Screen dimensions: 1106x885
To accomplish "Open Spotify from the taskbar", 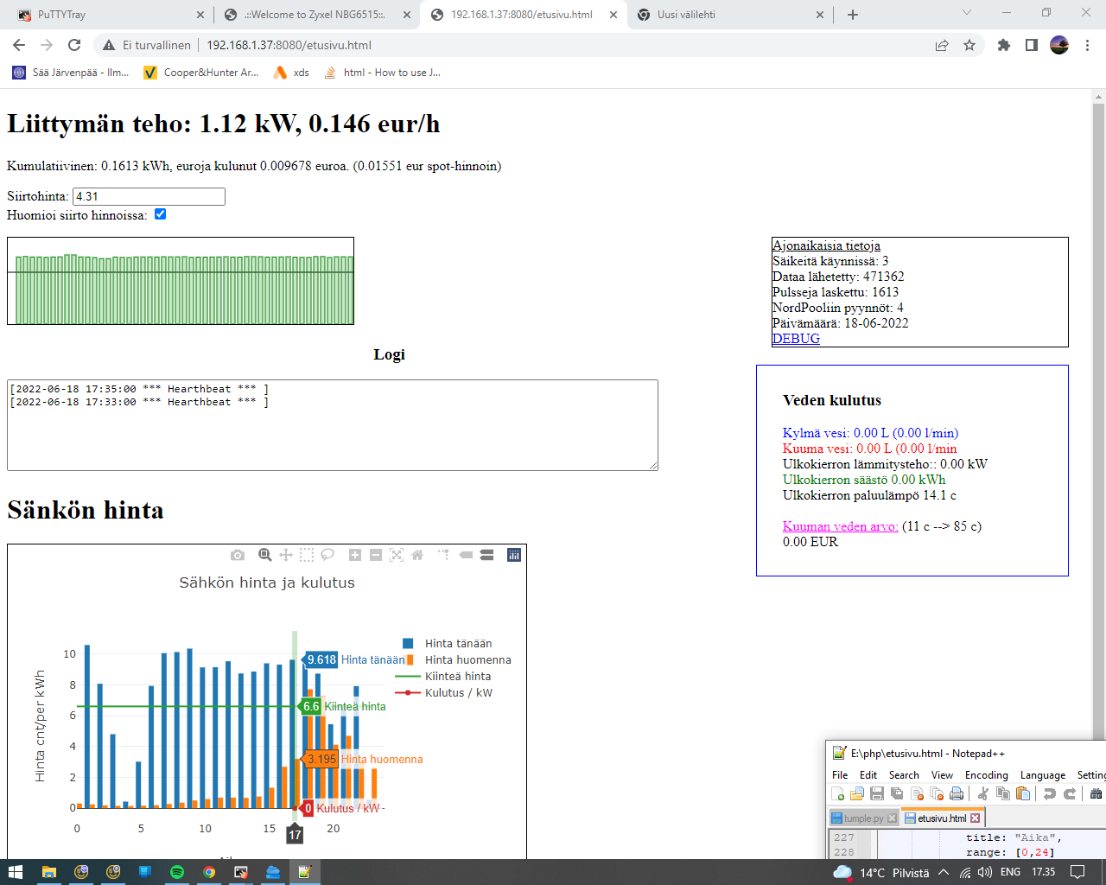I will pyautogui.click(x=177, y=872).
